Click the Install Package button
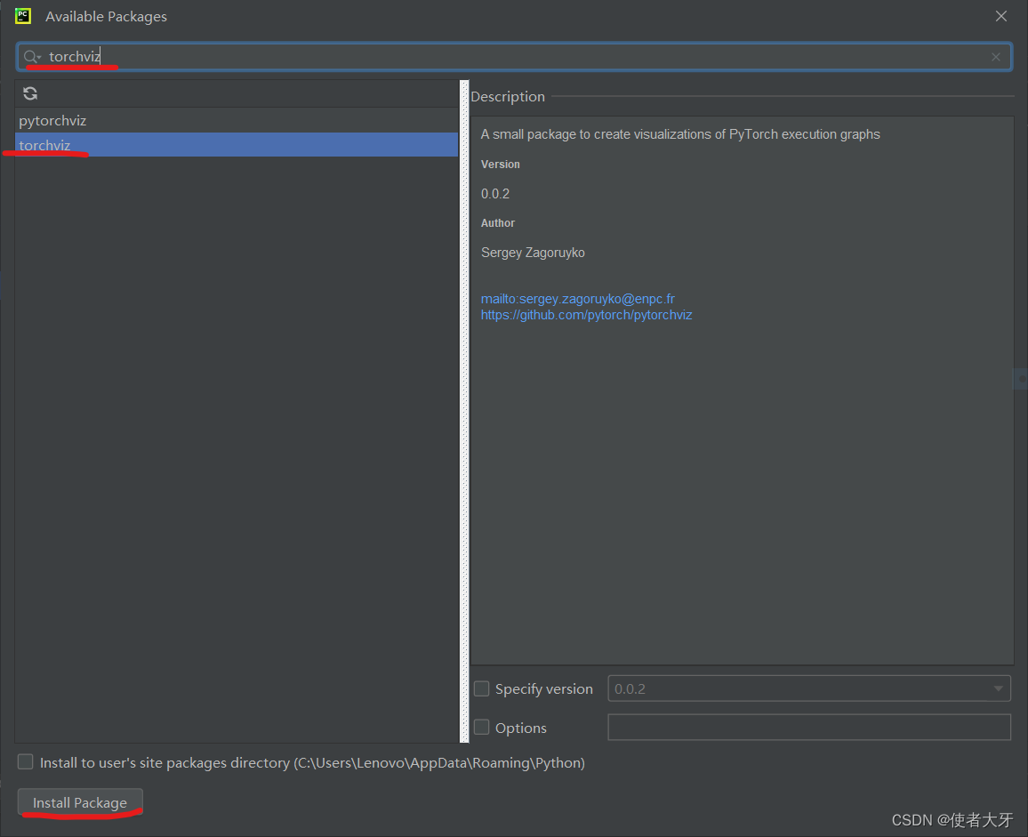 click(x=80, y=803)
